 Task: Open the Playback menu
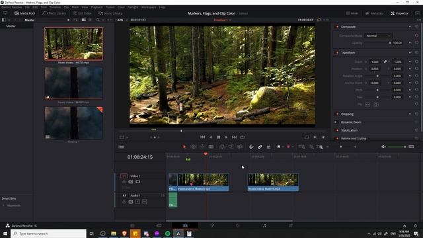click(96, 7)
